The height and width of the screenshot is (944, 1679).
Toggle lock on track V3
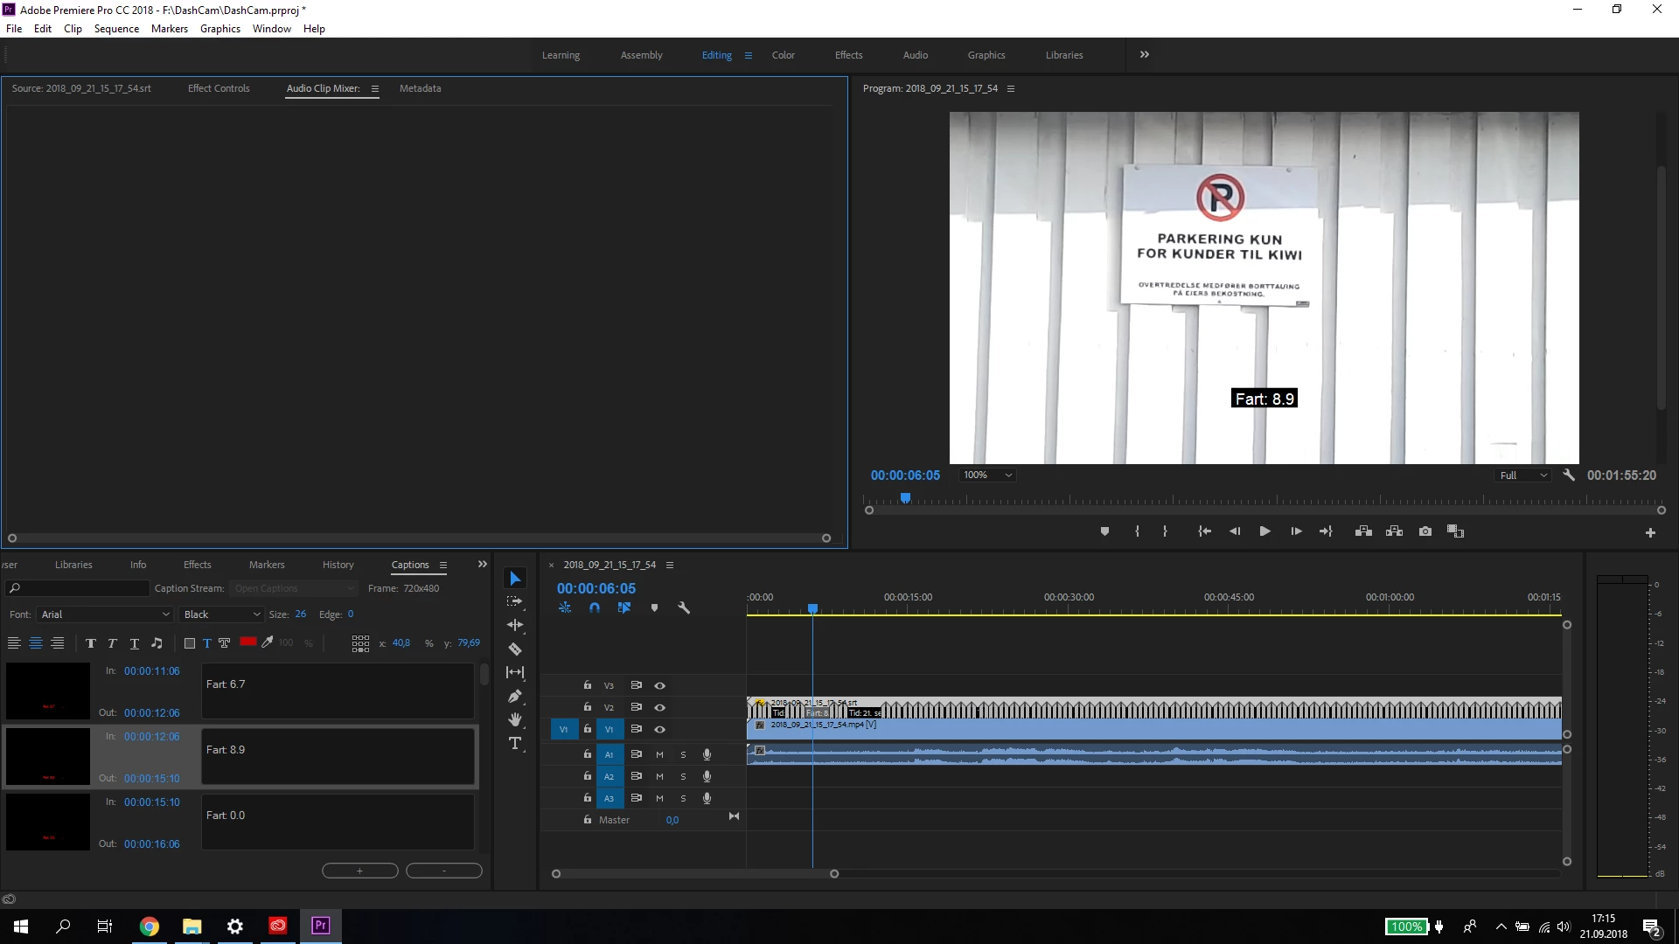(x=588, y=685)
